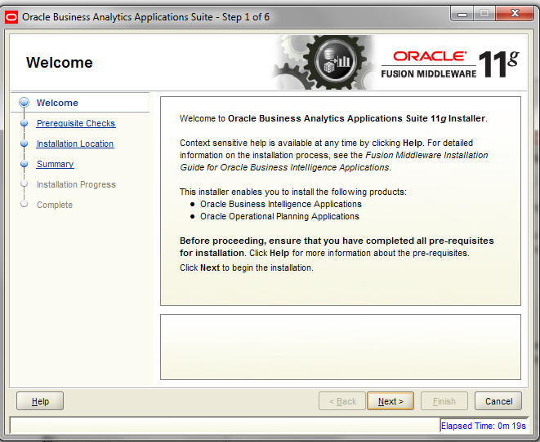540x442 pixels.
Task: Click Next to begin installation
Action: [x=390, y=401]
